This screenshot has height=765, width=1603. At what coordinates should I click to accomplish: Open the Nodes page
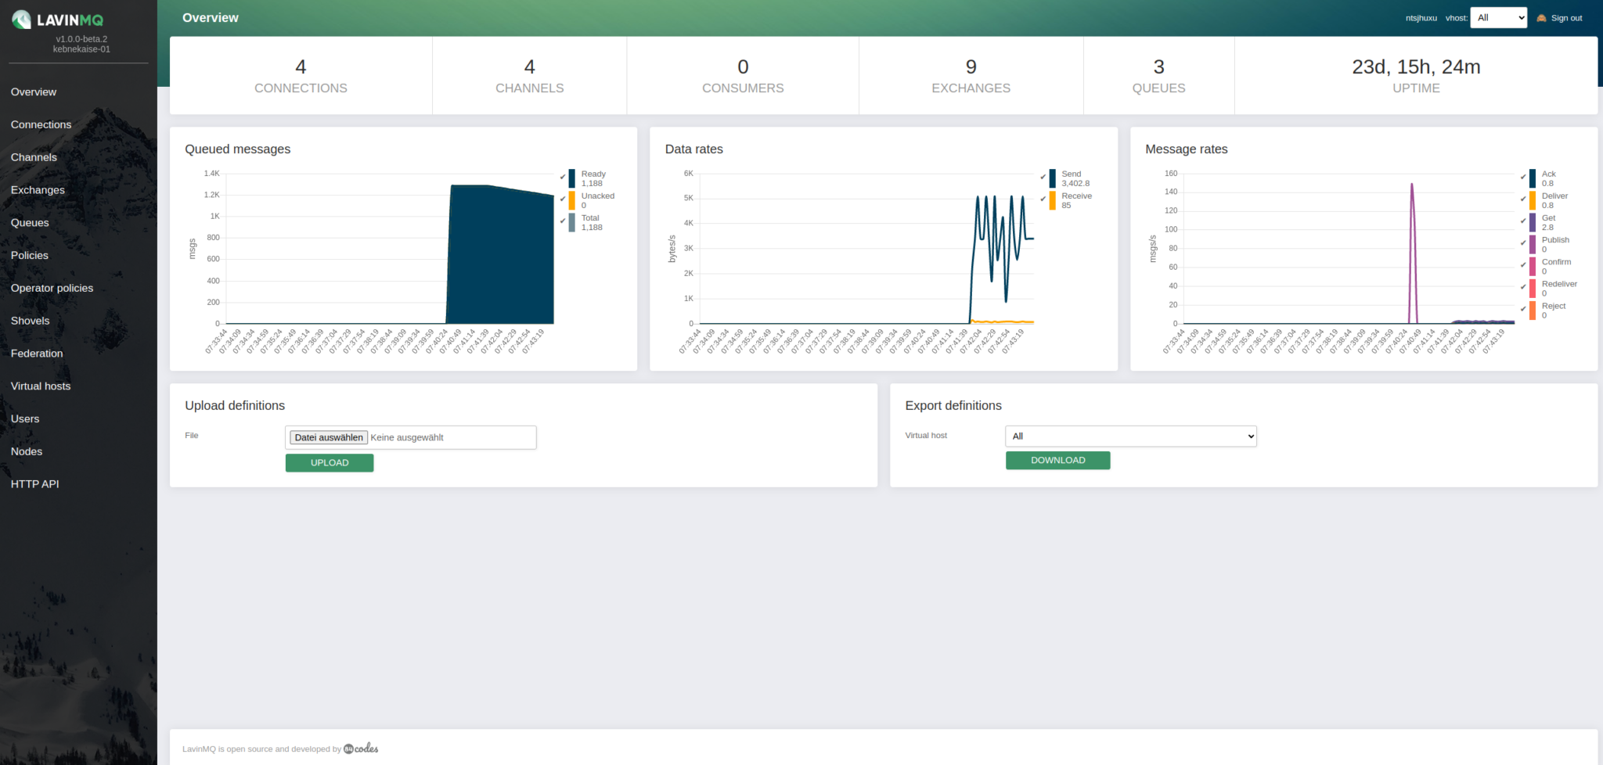[27, 452]
